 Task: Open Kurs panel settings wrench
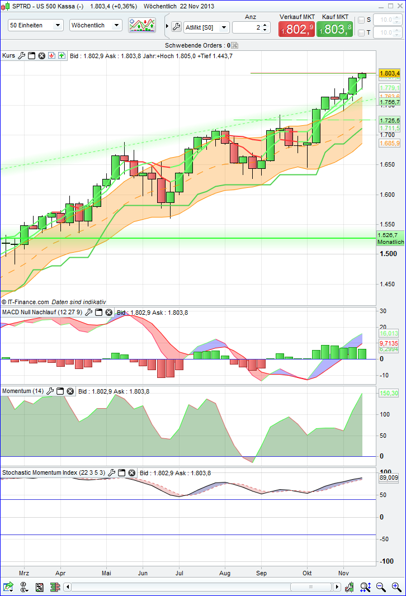(x=22, y=56)
